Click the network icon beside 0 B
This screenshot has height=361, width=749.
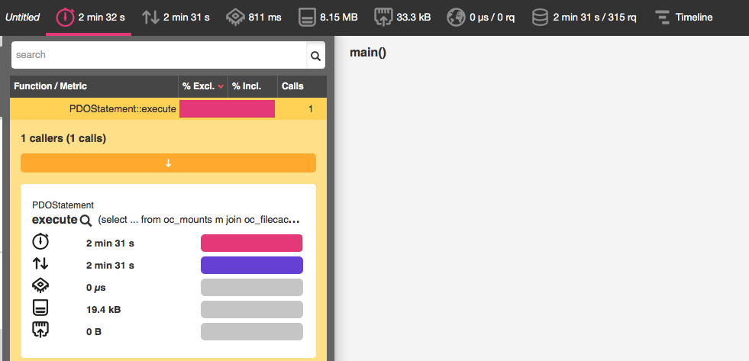[x=40, y=330]
